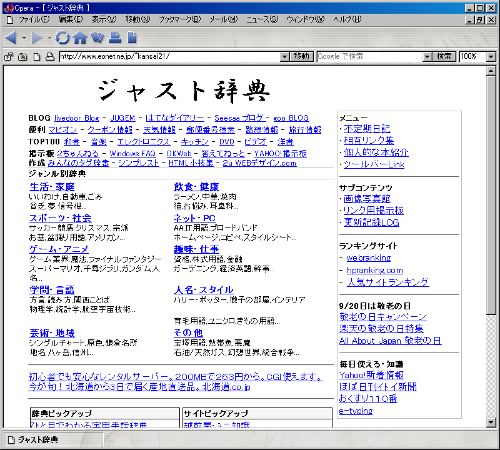Click the vertical scrollbar up arrow
This screenshot has height=450, width=500.
pyautogui.click(x=491, y=71)
